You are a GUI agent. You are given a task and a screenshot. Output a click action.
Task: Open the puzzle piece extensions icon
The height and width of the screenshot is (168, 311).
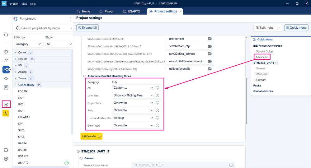pyautogui.click(x=6, y=150)
